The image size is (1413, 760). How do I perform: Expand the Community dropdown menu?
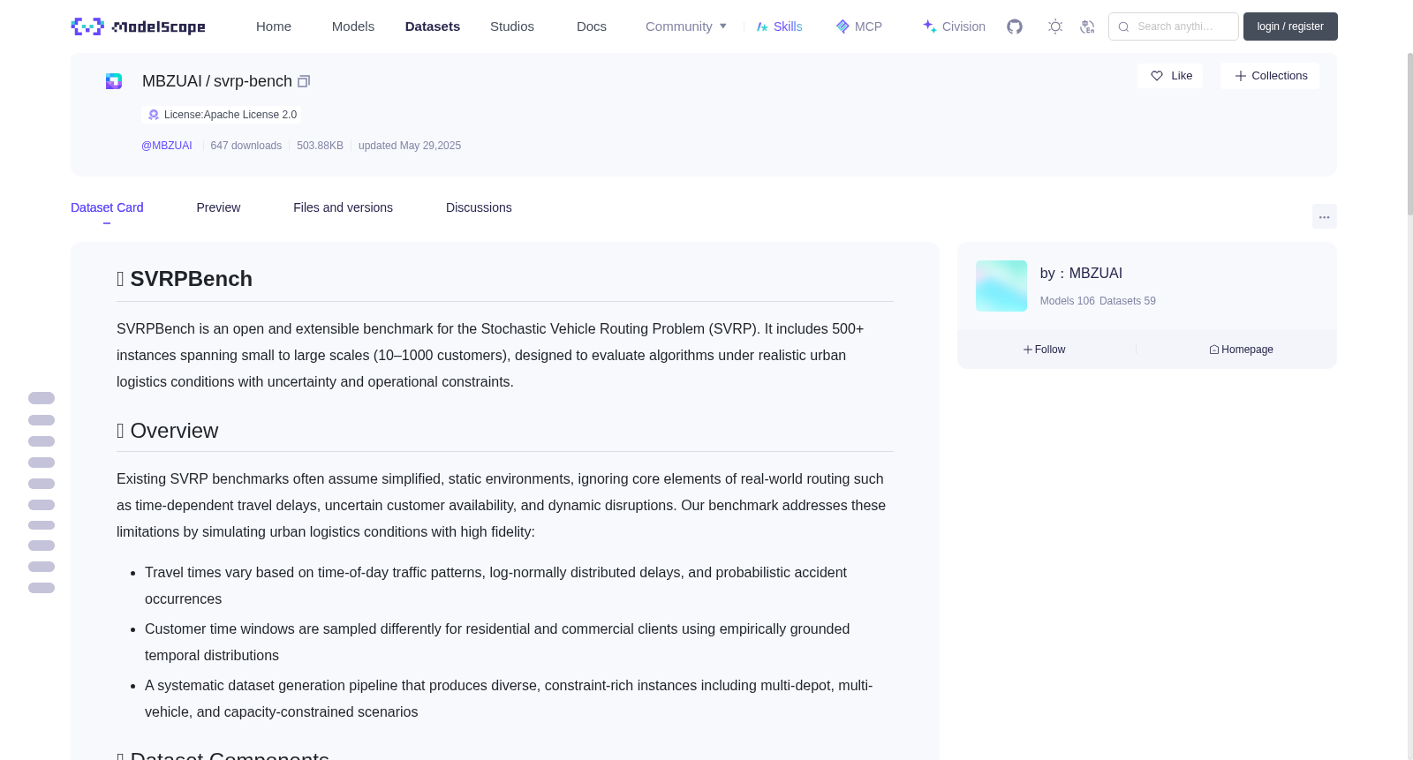coord(686,26)
